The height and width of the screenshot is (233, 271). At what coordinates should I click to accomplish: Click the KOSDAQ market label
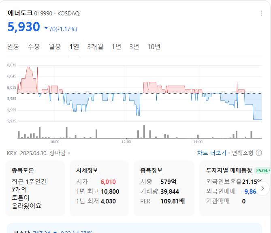68,13
